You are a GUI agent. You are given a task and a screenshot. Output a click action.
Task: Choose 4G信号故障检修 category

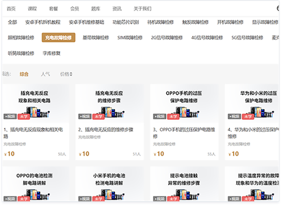click(x=207, y=37)
